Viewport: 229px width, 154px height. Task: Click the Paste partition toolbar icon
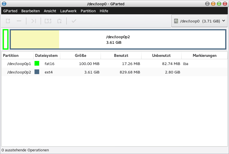click(x=59, y=21)
